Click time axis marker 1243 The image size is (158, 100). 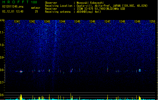point(47,21)
